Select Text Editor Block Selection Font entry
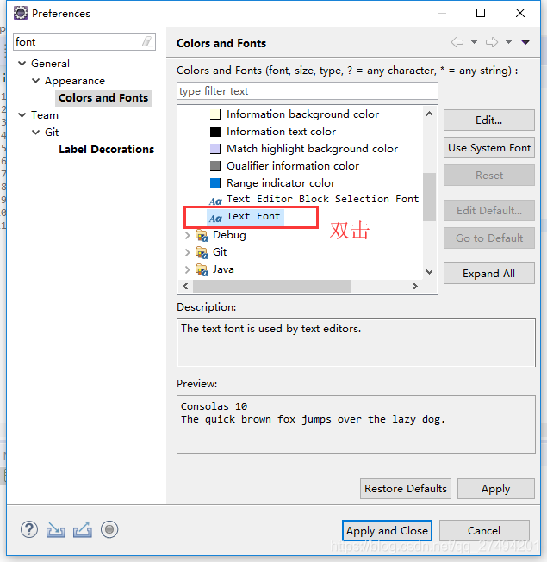This screenshot has height=562, width=547. [322, 199]
